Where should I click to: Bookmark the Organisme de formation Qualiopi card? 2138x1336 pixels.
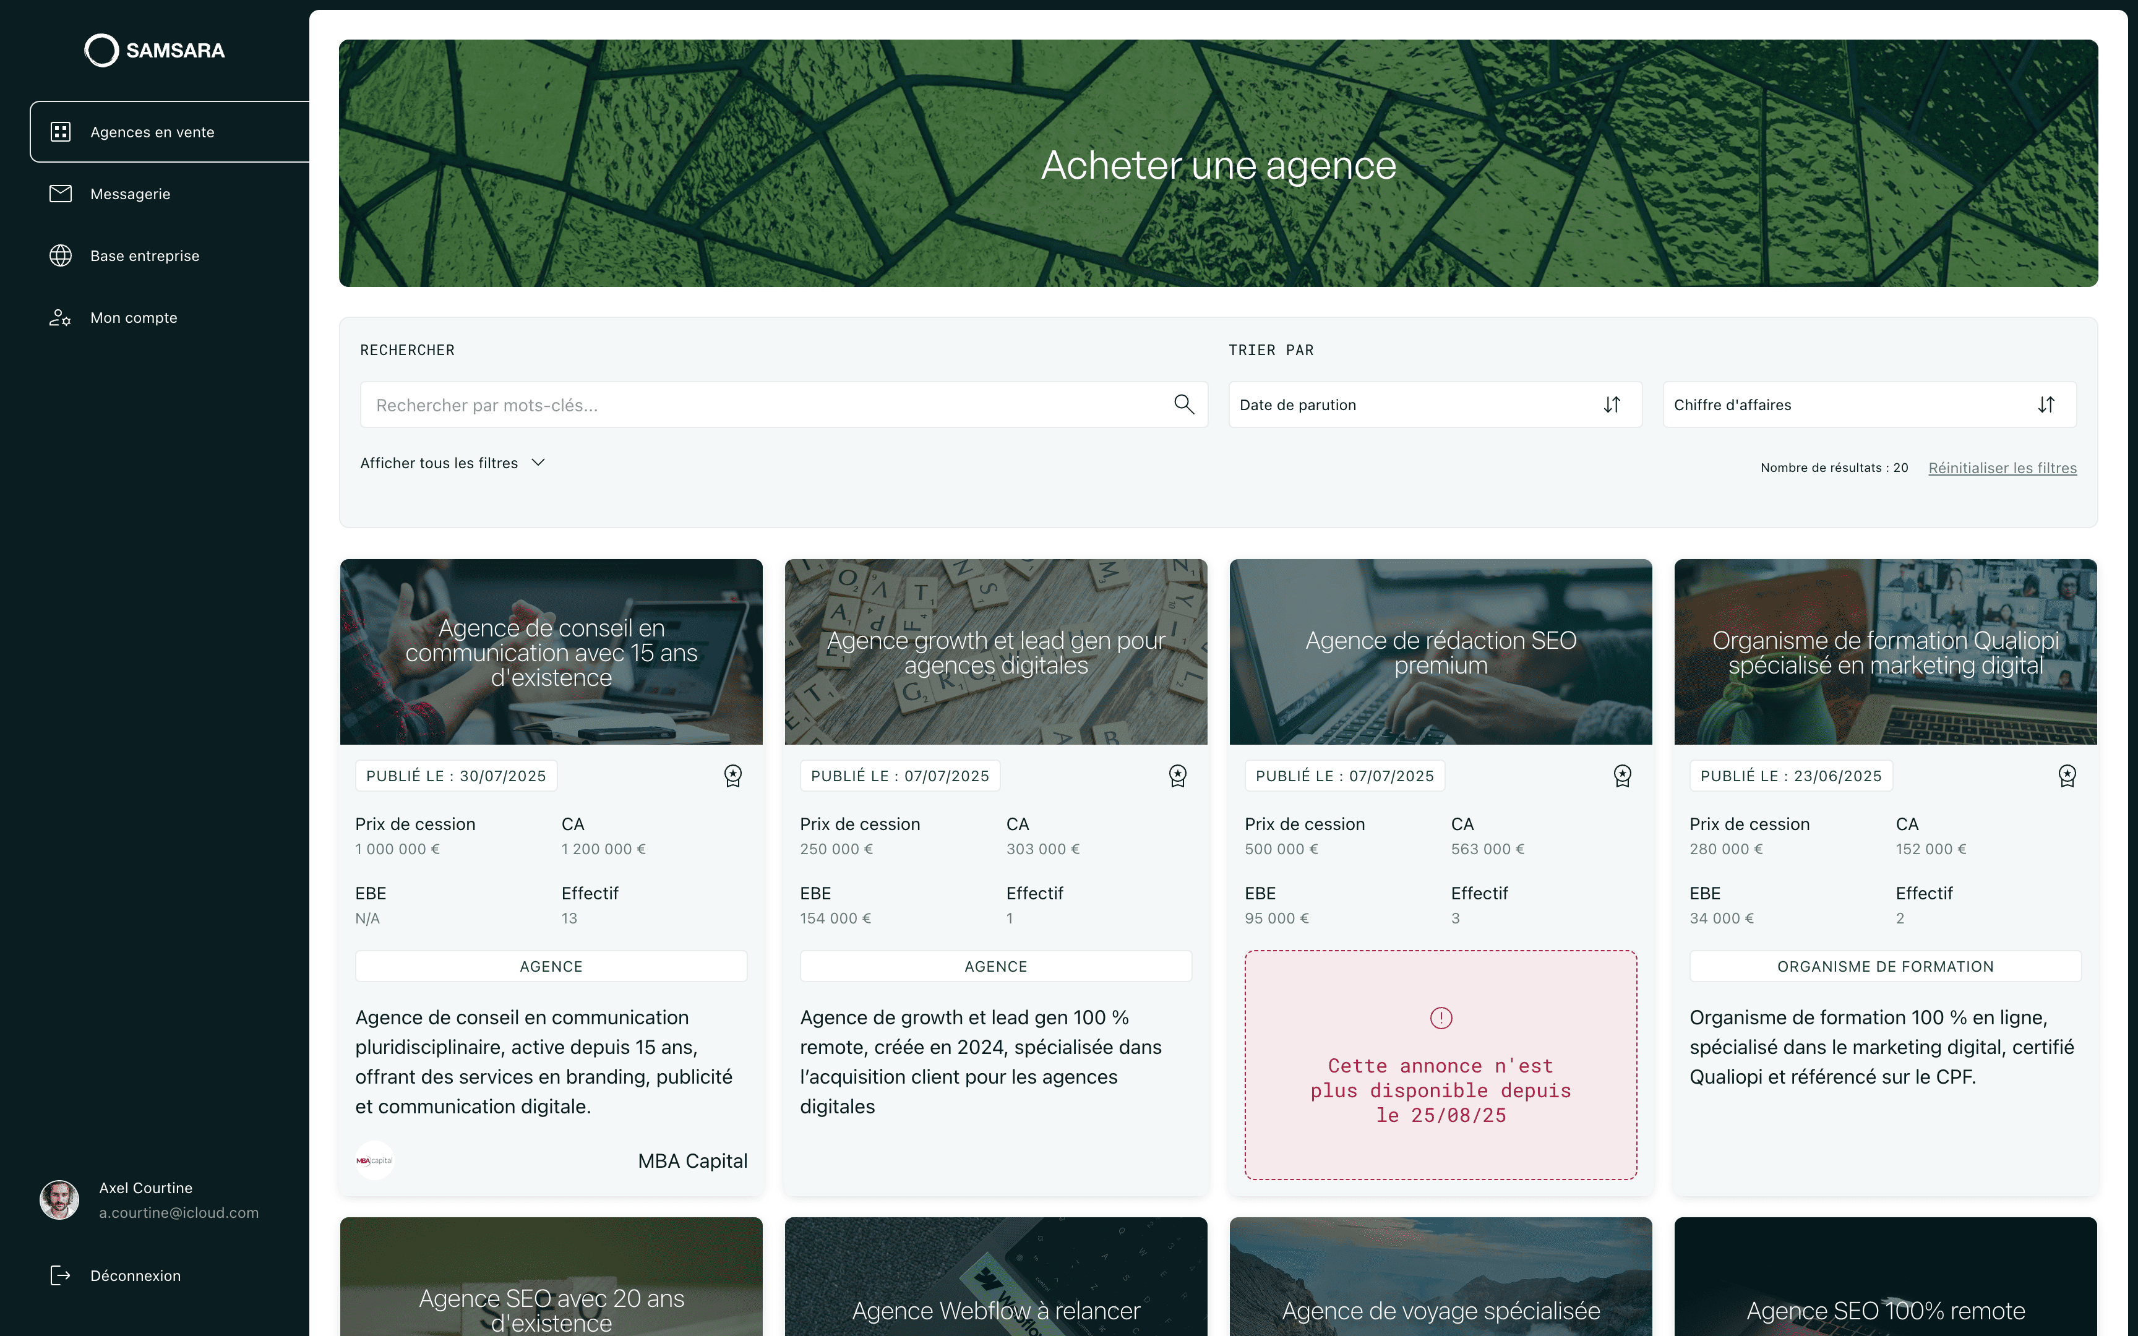point(2067,776)
